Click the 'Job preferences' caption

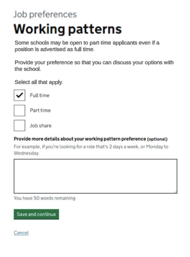point(45,14)
